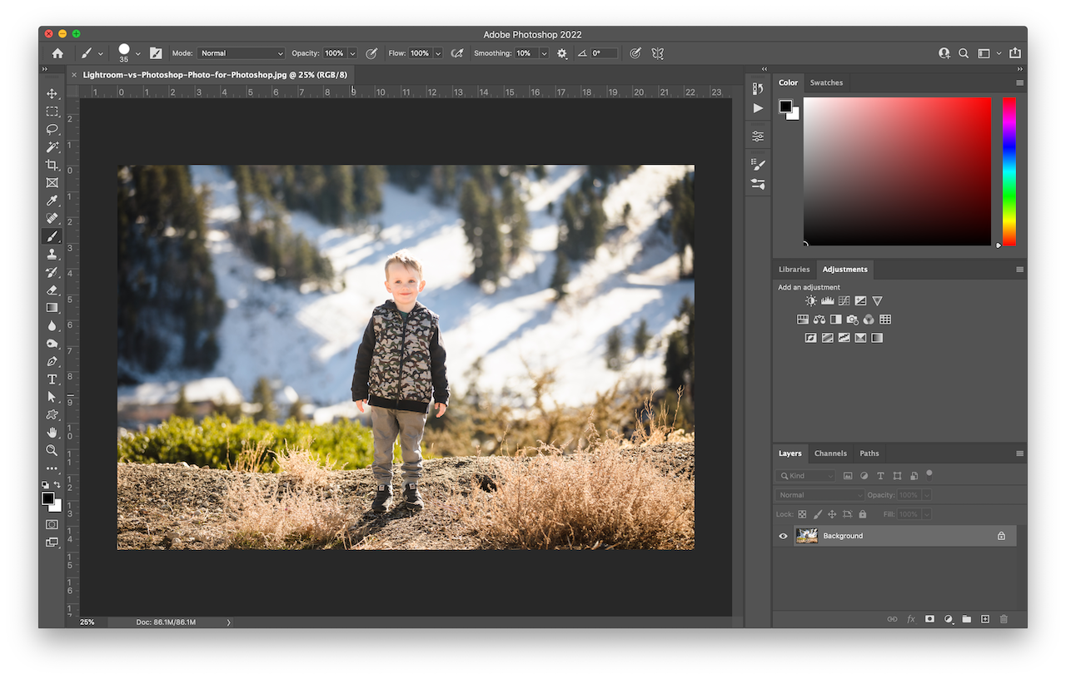Select the Pen tool

52,361
